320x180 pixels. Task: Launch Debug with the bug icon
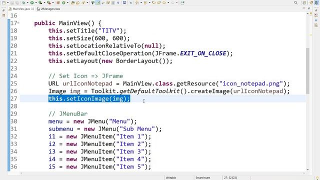click(x=23, y=2)
